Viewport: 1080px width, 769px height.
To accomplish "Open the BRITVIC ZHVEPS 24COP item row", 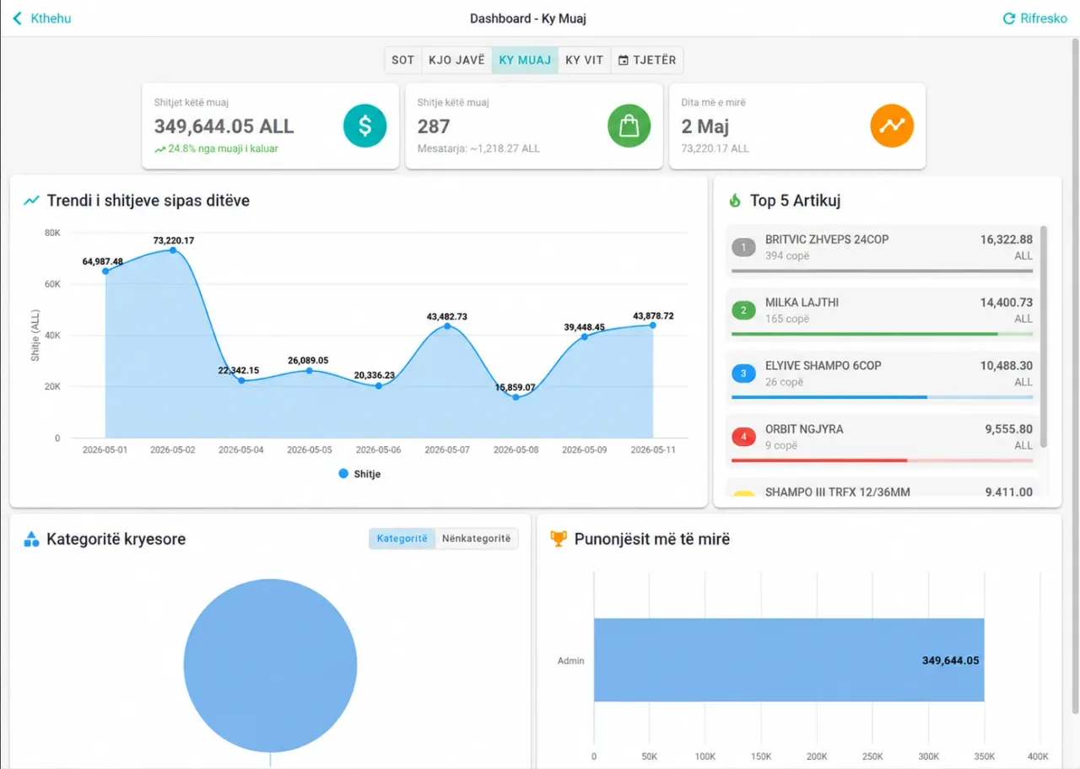I will click(883, 250).
